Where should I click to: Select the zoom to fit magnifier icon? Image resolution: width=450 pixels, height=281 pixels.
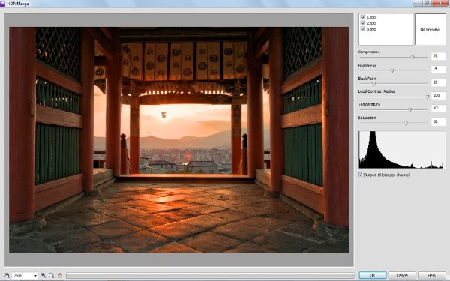click(x=51, y=275)
